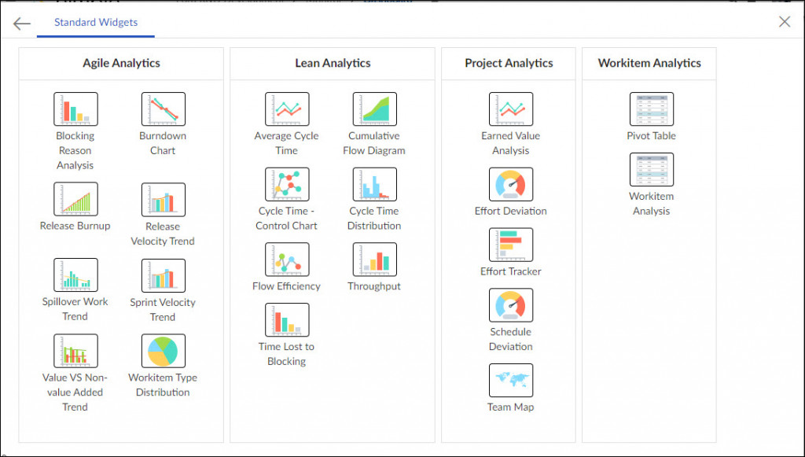This screenshot has width=805, height=457.
Task: Open the Release Burnup widget
Action: pos(75,199)
